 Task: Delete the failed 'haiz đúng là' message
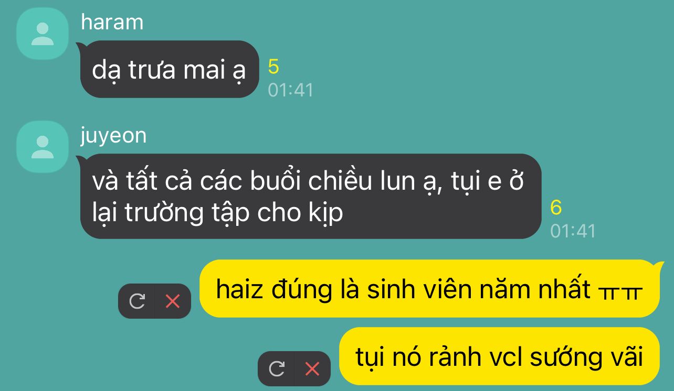point(173,301)
